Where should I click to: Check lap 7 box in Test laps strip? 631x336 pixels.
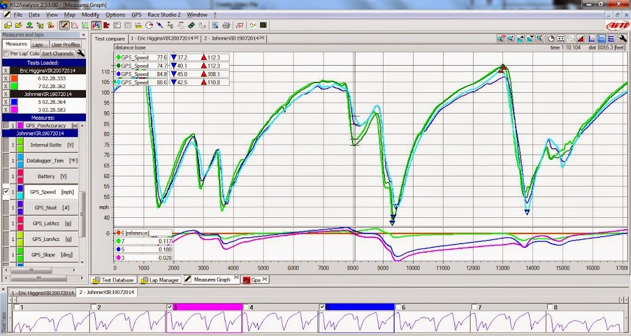474,307
